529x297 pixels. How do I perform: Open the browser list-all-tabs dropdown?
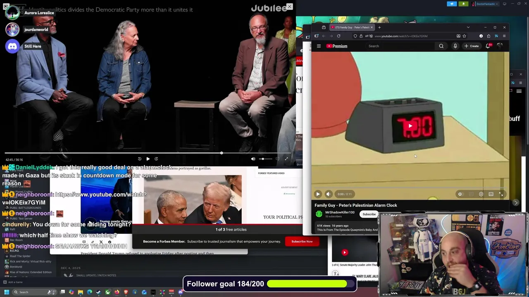point(468,27)
